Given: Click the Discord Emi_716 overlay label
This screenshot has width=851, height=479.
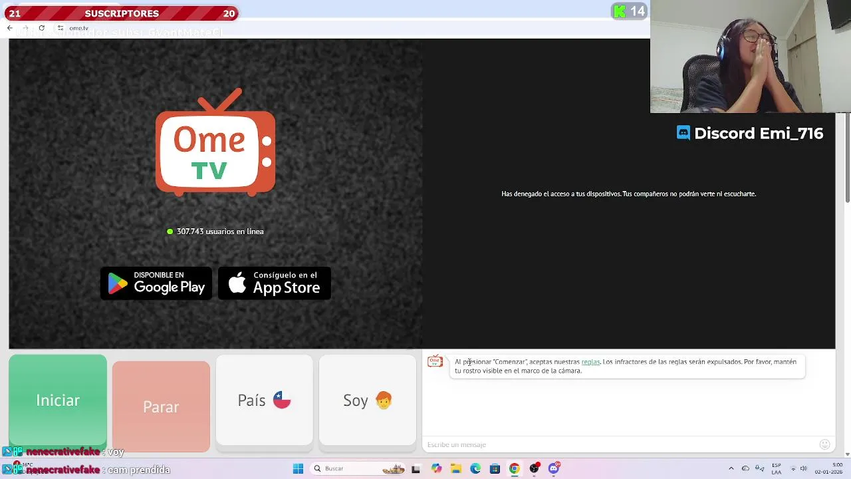Looking at the screenshot, I should tap(750, 133).
